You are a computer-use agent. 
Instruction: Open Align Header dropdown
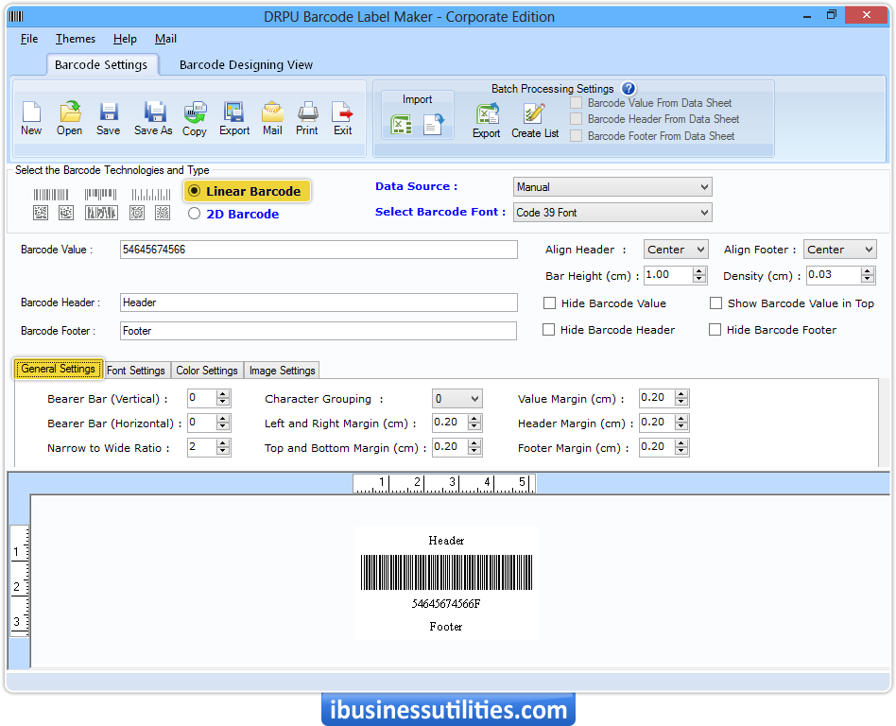tap(676, 250)
